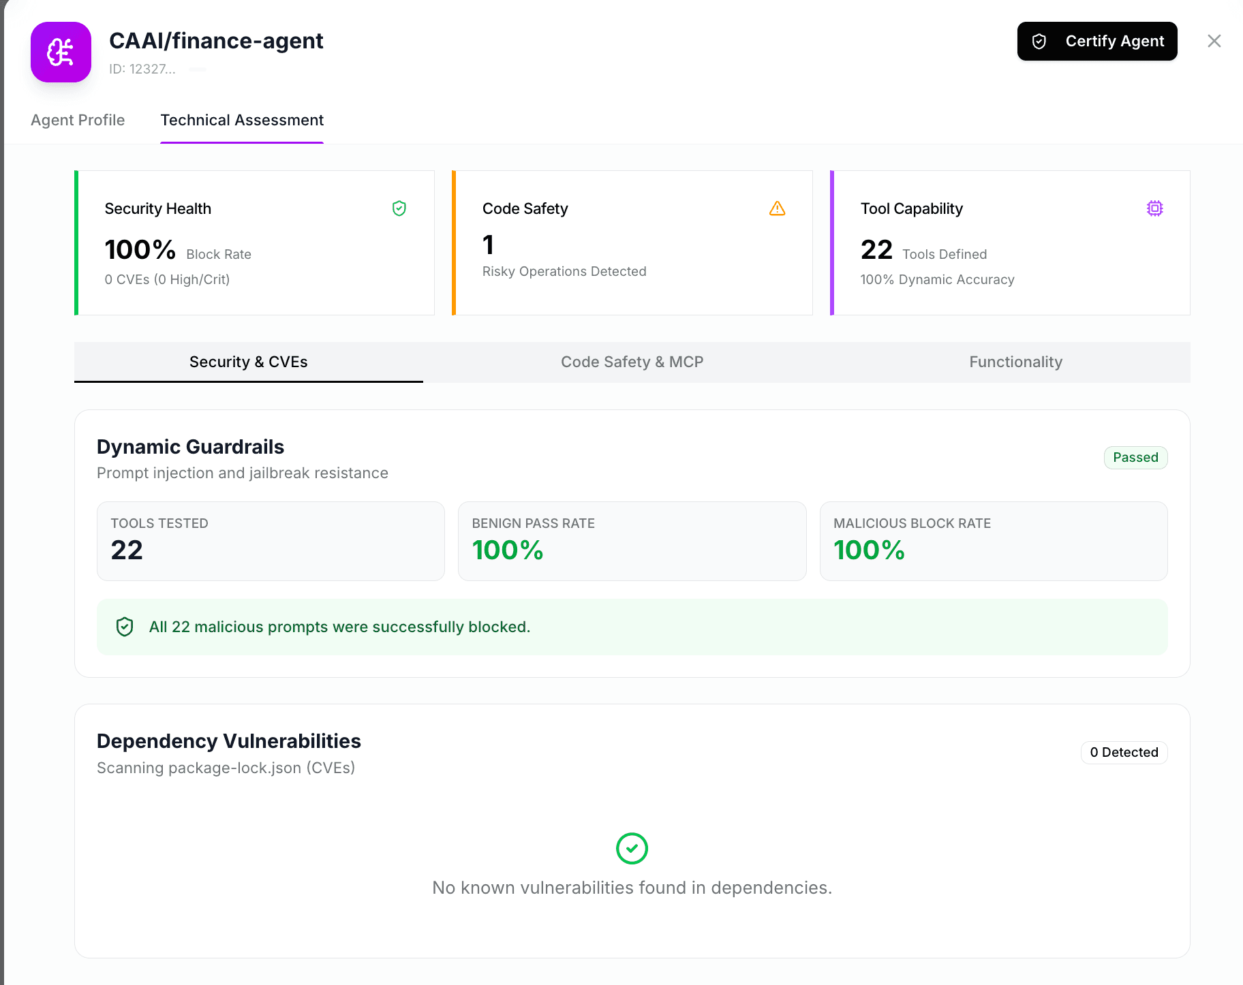
Task: Click the green checkmark circle under Dependency Vulnerabilities
Action: [x=632, y=849]
